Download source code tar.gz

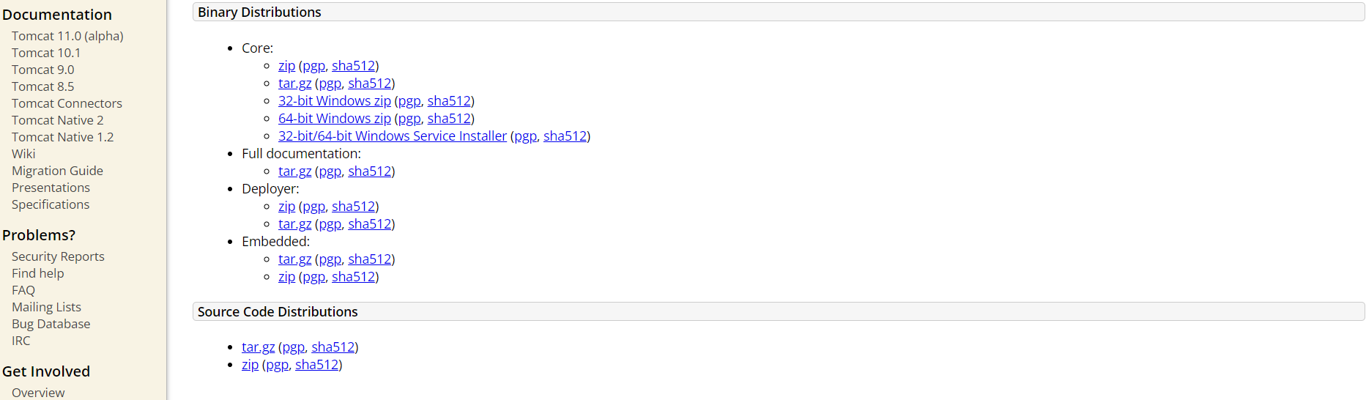pyautogui.click(x=258, y=347)
